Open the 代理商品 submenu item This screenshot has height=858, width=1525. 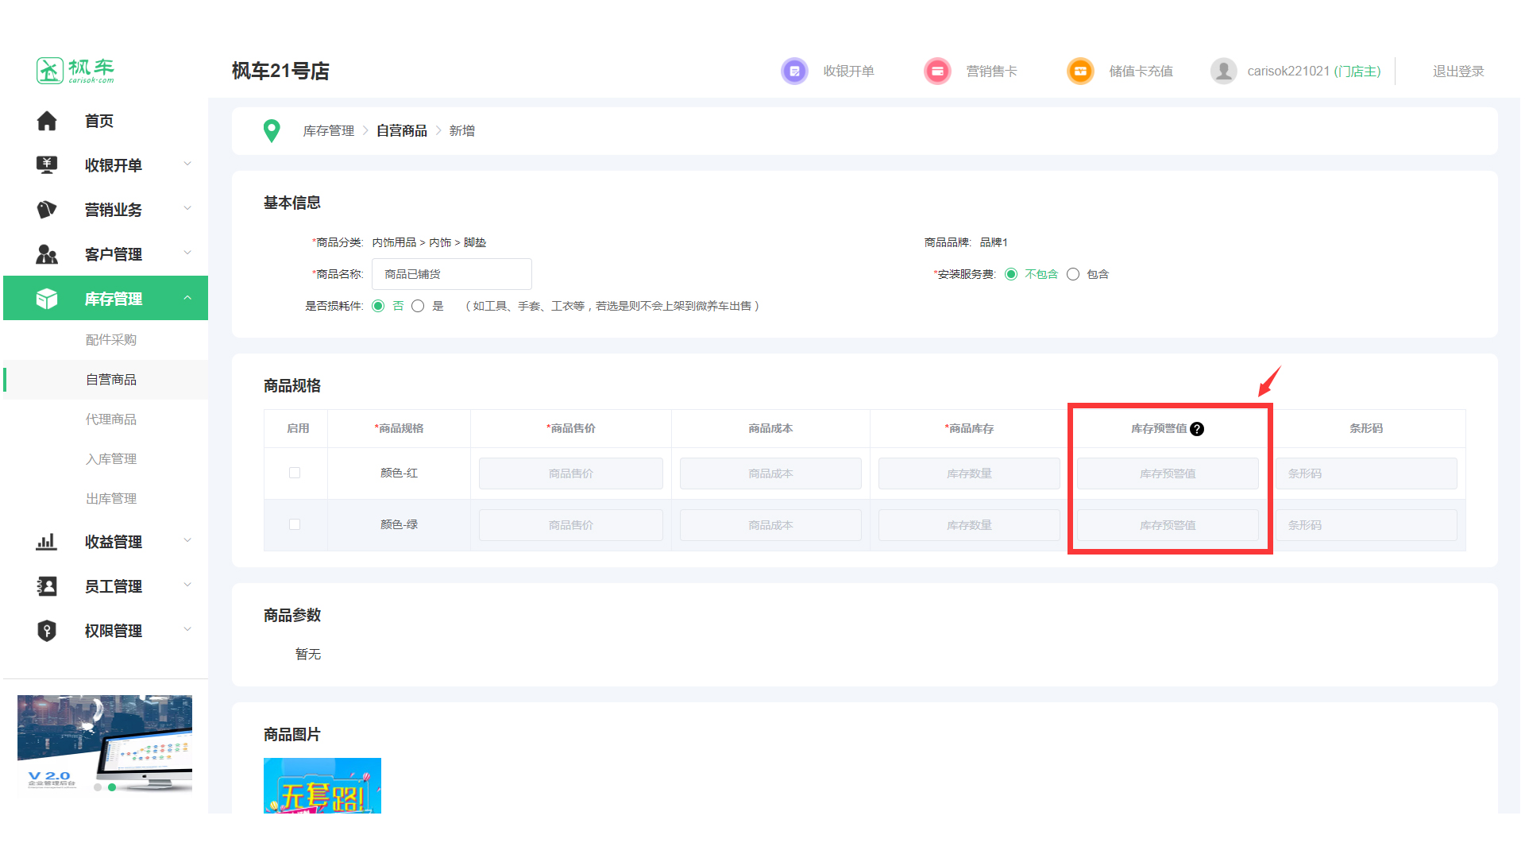pyautogui.click(x=111, y=419)
